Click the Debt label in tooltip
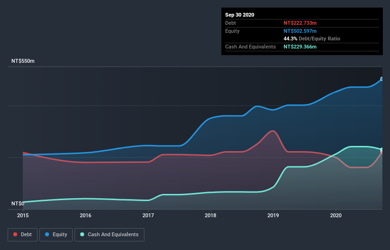 pos(230,23)
